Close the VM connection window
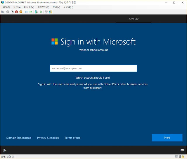Viewport: 187px width, 159px height. 183,3
